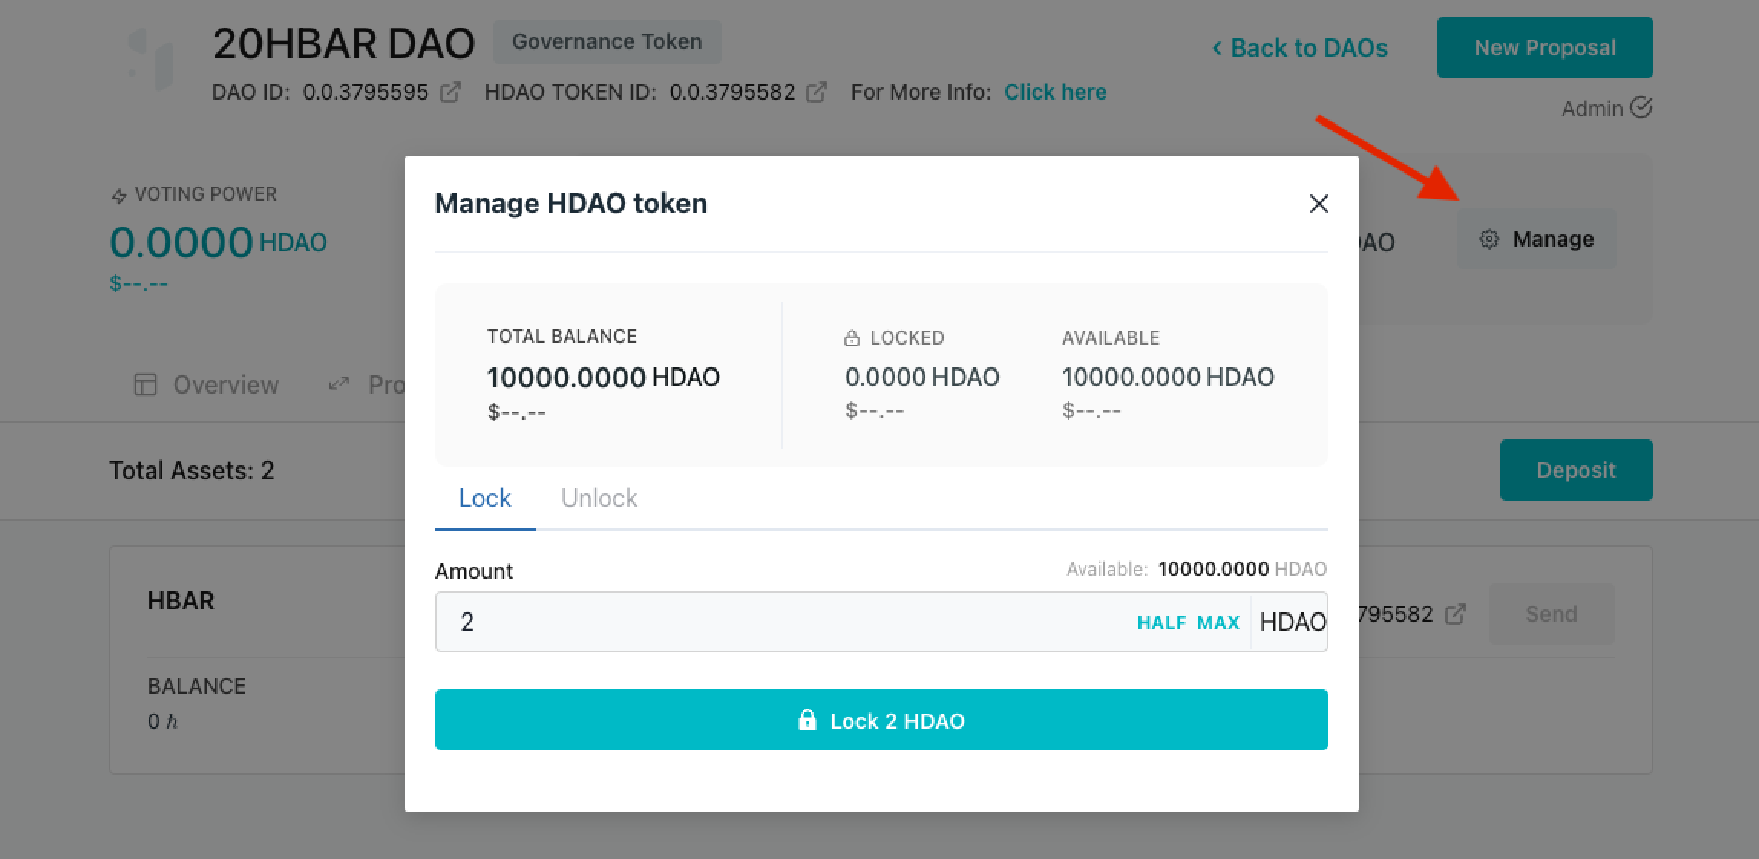
Task: Click the gear icon beside Manage
Action: click(1489, 239)
